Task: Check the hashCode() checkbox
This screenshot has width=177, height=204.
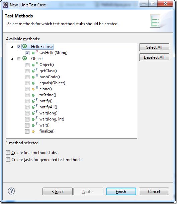Action: [x=27, y=77]
